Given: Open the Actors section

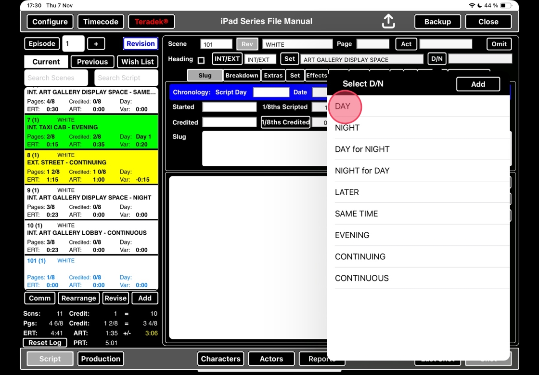Looking at the screenshot, I should coord(271,359).
